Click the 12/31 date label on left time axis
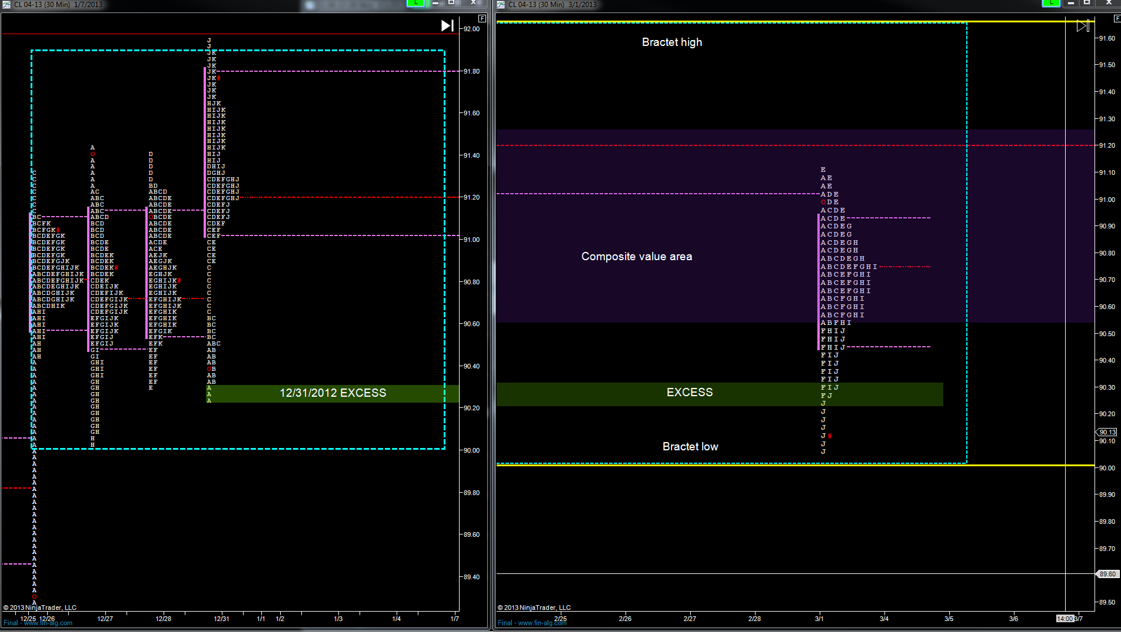The height and width of the screenshot is (634, 1121). point(221,619)
